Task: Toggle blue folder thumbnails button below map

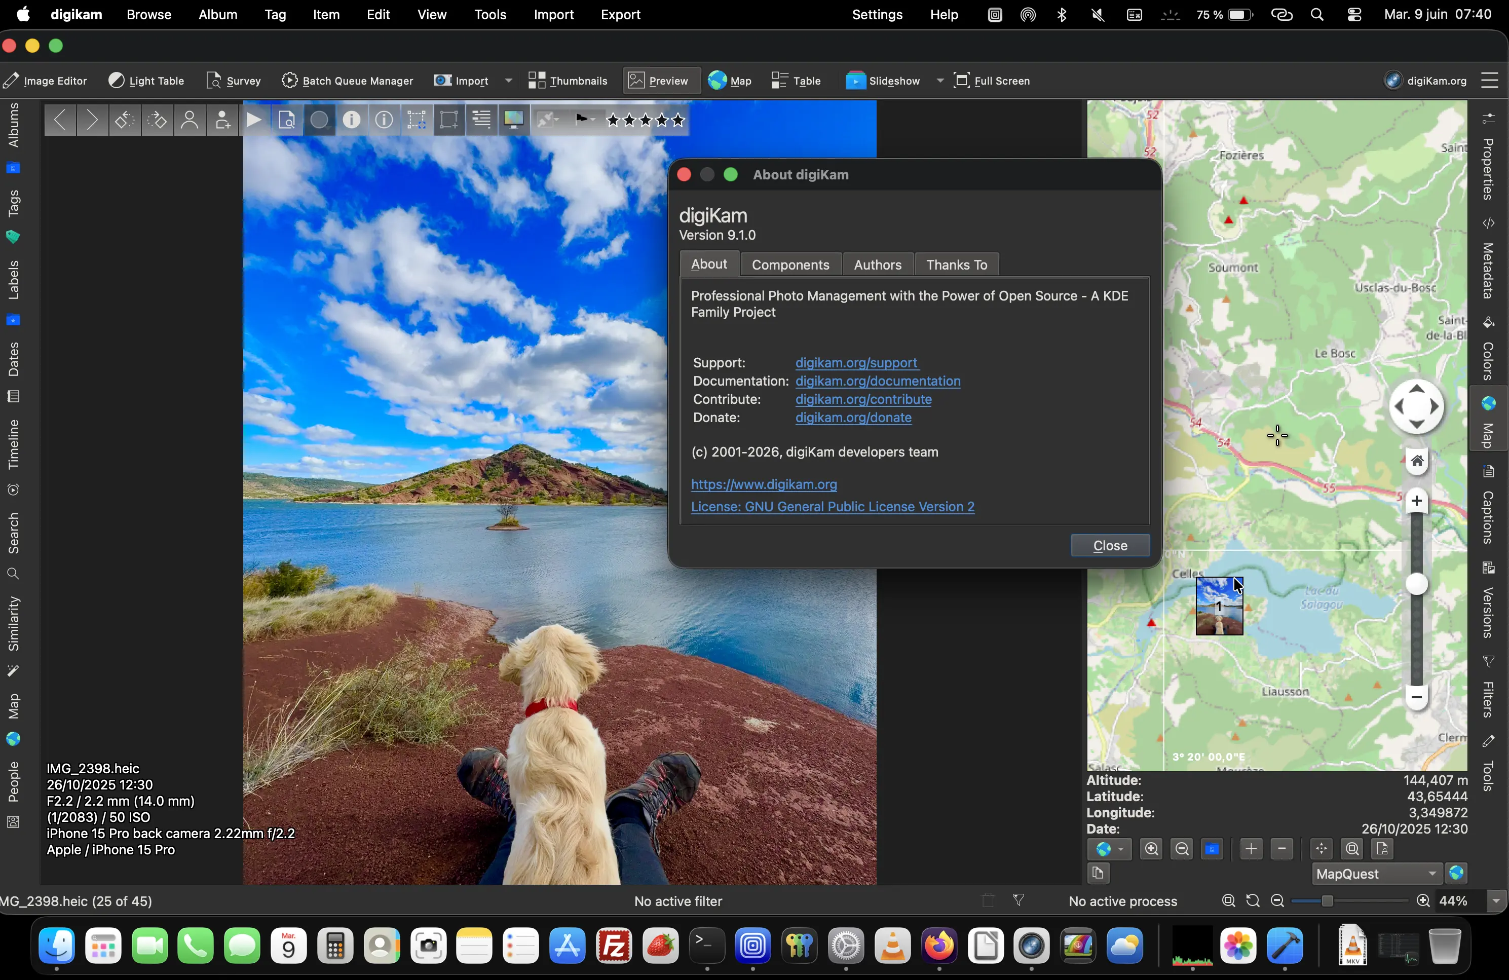Action: click(1212, 849)
